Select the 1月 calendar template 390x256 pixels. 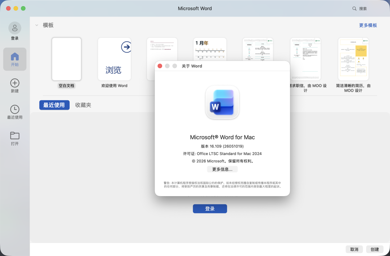tap(210, 49)
